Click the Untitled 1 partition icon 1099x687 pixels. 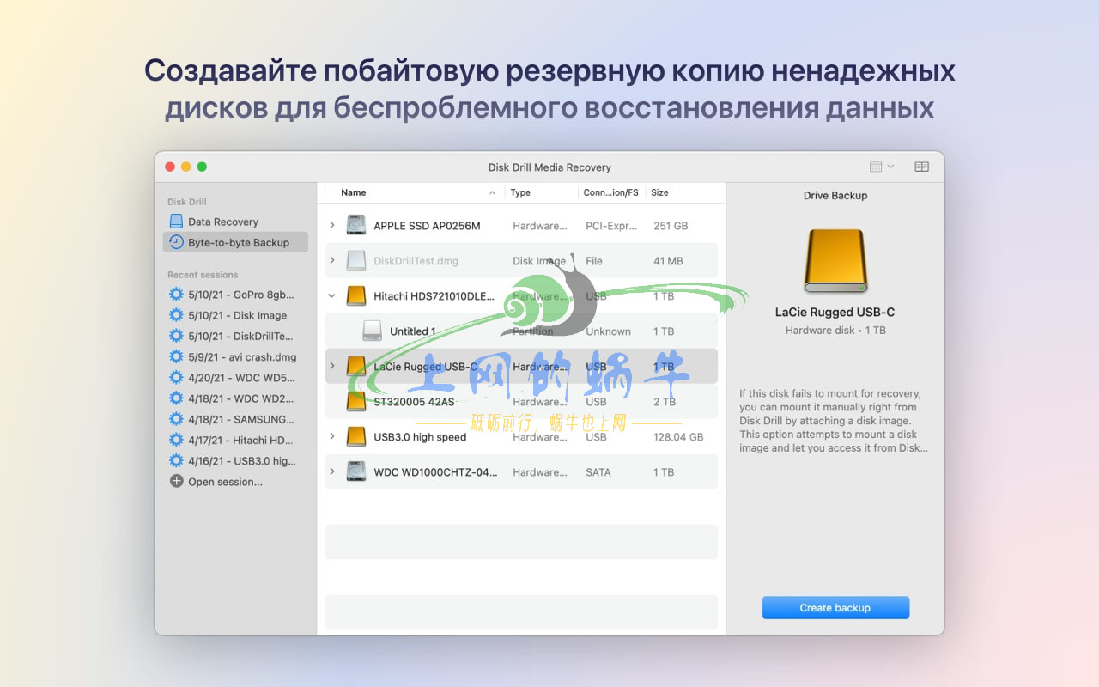372,331
